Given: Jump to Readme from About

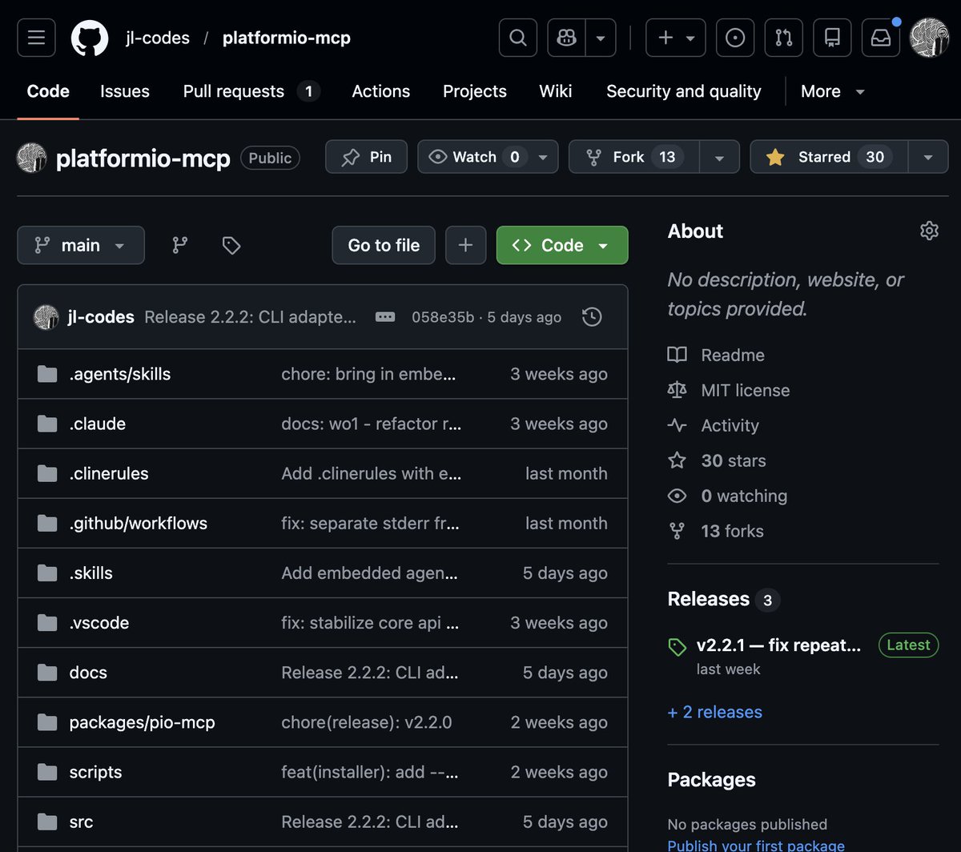Looking at the screenshot, I should click(x=716, y=355).
